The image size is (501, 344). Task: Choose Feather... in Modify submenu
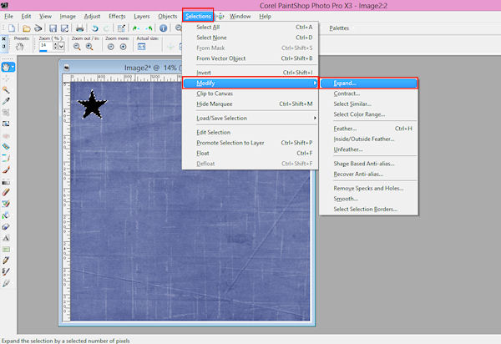368,129
